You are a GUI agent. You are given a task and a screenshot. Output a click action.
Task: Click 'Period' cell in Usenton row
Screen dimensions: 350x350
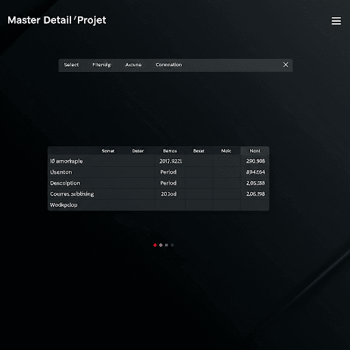point(168,172)
